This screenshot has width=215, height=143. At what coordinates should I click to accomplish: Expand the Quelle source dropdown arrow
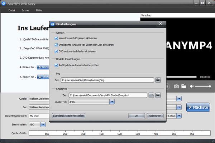coord(179,98)
